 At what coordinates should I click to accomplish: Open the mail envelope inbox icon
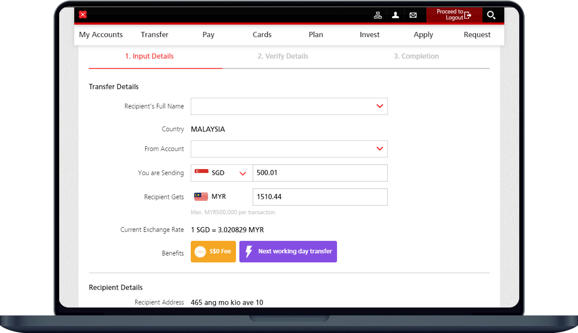click(x=413, y=15)
